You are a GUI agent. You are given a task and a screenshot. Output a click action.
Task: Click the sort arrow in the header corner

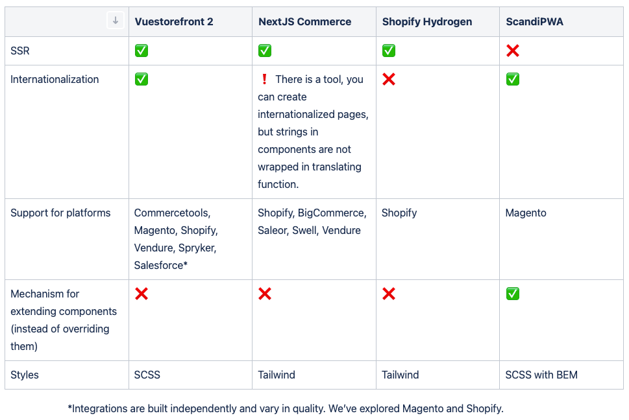[116, 21]
